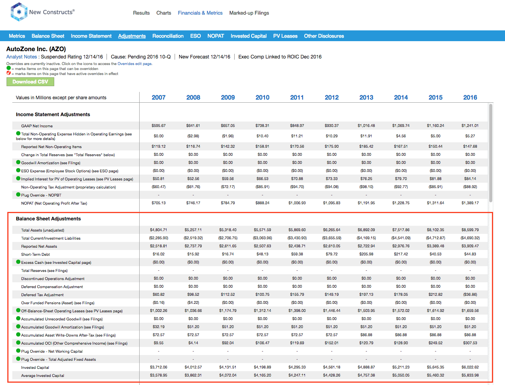The height and width of the screenshot is (385, 505).
Task: Switch to the Metrics tab
Action: pos(17,36)
